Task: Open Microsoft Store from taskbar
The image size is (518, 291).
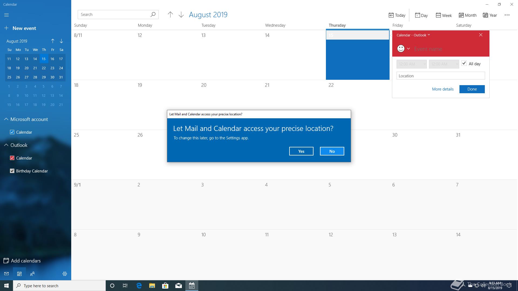Action: (165, 286)
